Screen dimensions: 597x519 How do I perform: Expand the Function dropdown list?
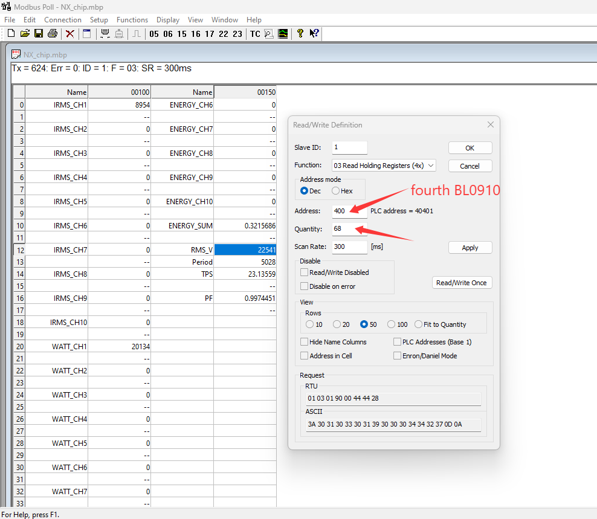coord(430,166)
